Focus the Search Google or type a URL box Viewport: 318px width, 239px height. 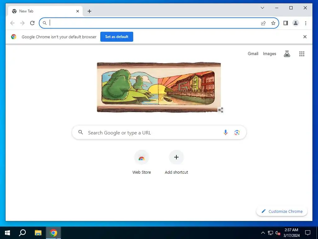tap(159, 133)
